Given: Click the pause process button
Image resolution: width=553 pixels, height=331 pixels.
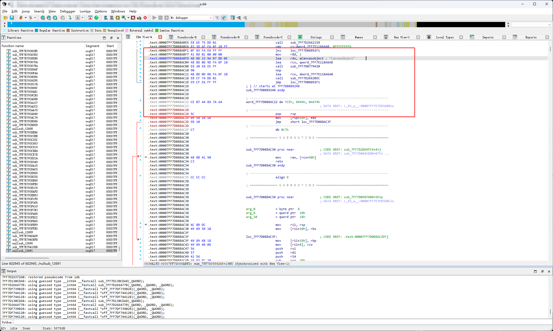Looking at the screenshot, I should (x=160, y=18).
